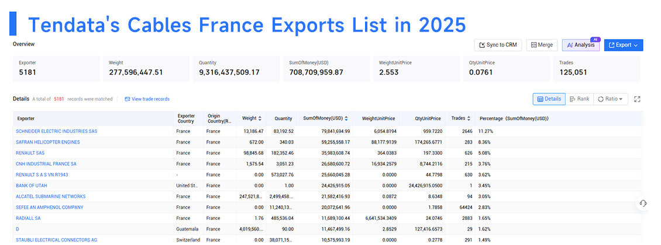Open View trade records link
The height and width of the screenshot is (245, 661).
(147, 99)
